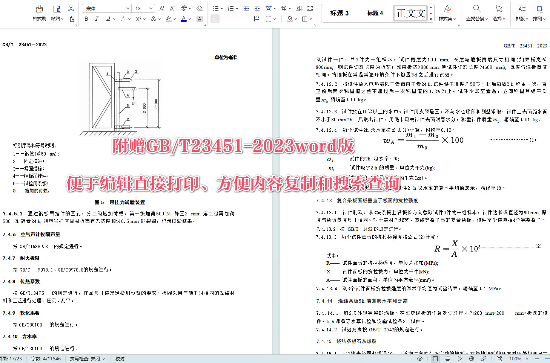The image size is (550, 363).
Task: Click 校对 proofing in the status bar
Action: pyautogui.click(x=120, y=359)
